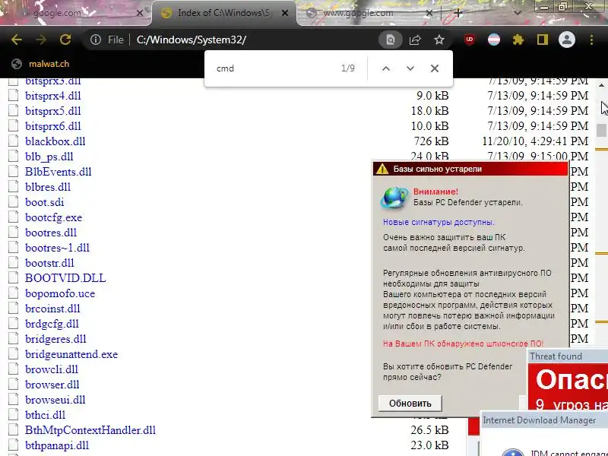Jump to previous cmd match
The height and width of the screenshot is (456, 608).
[386, 68]
